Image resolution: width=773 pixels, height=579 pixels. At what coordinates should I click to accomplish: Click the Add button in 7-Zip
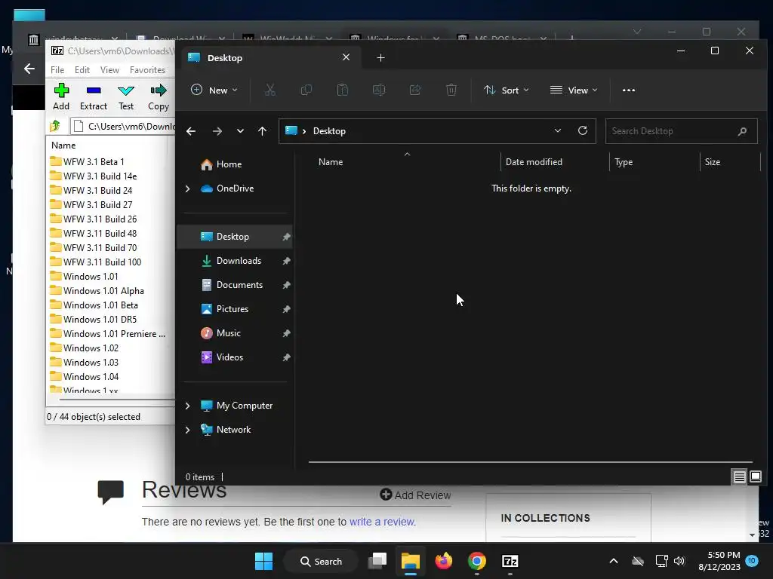(61, 97)
